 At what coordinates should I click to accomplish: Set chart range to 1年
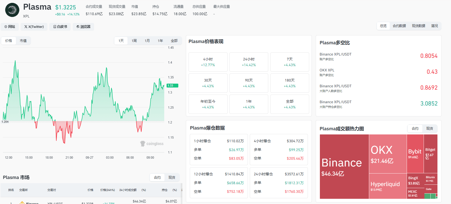pos(160,41)
